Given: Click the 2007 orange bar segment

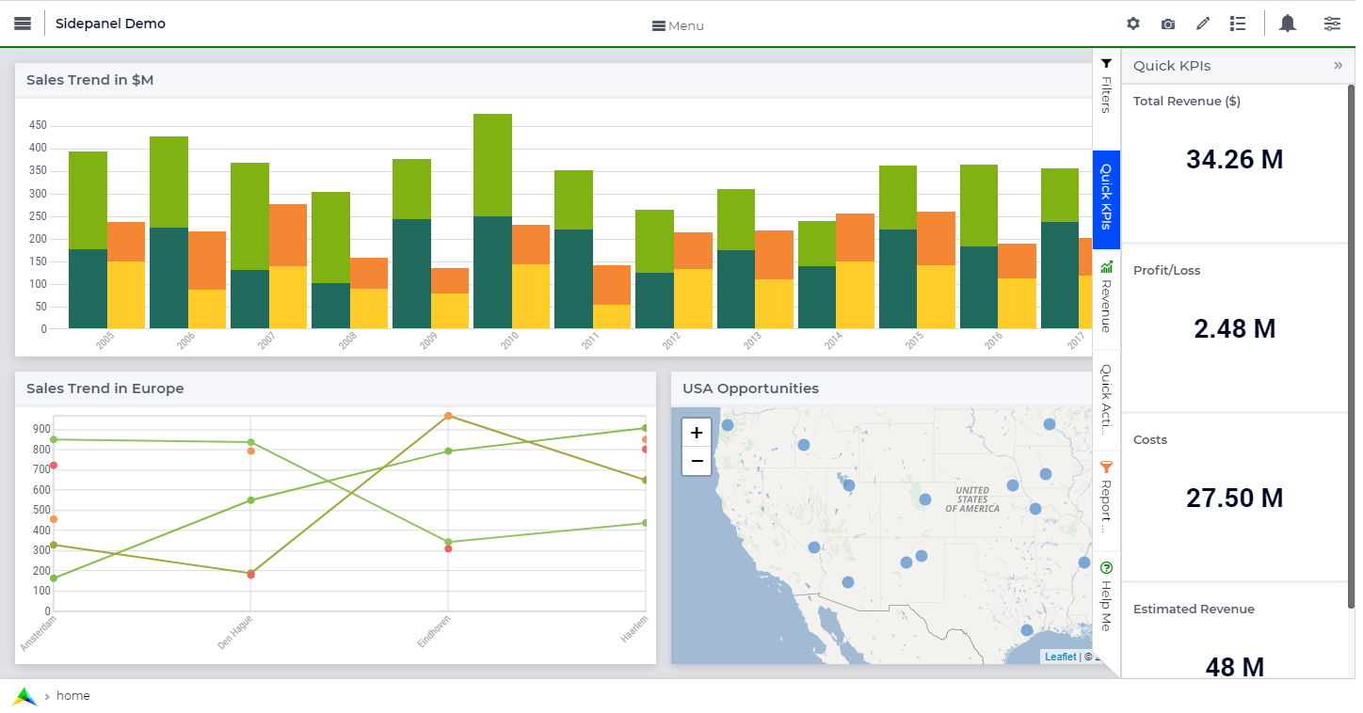Looking at the screenshot, I should [288, 235].
